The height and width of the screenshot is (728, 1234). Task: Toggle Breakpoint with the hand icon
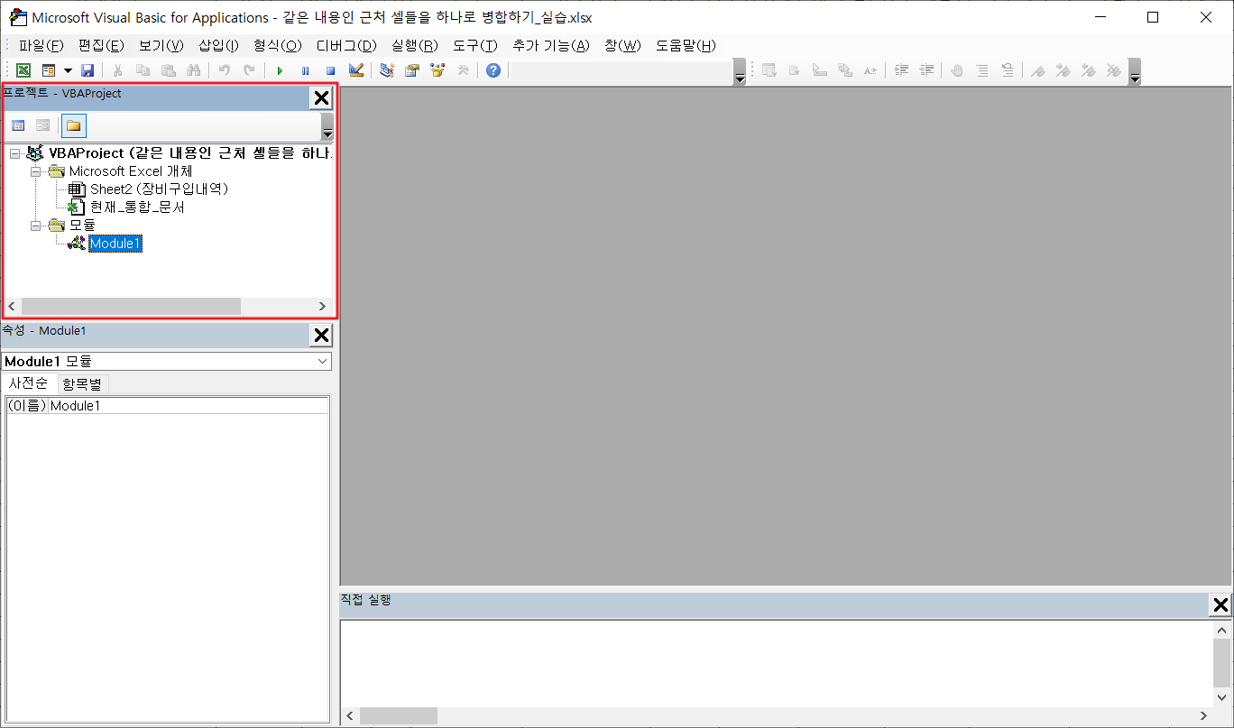[957, 70]
